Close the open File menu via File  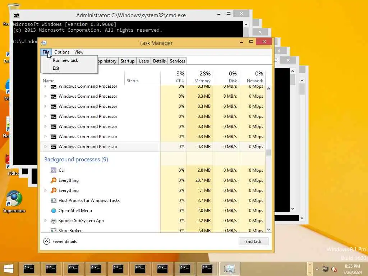pos(46,52)
